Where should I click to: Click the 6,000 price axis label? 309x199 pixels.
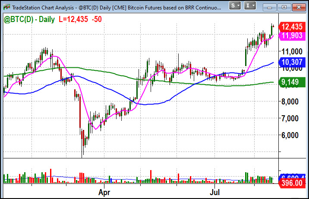[x=290, y=136]
